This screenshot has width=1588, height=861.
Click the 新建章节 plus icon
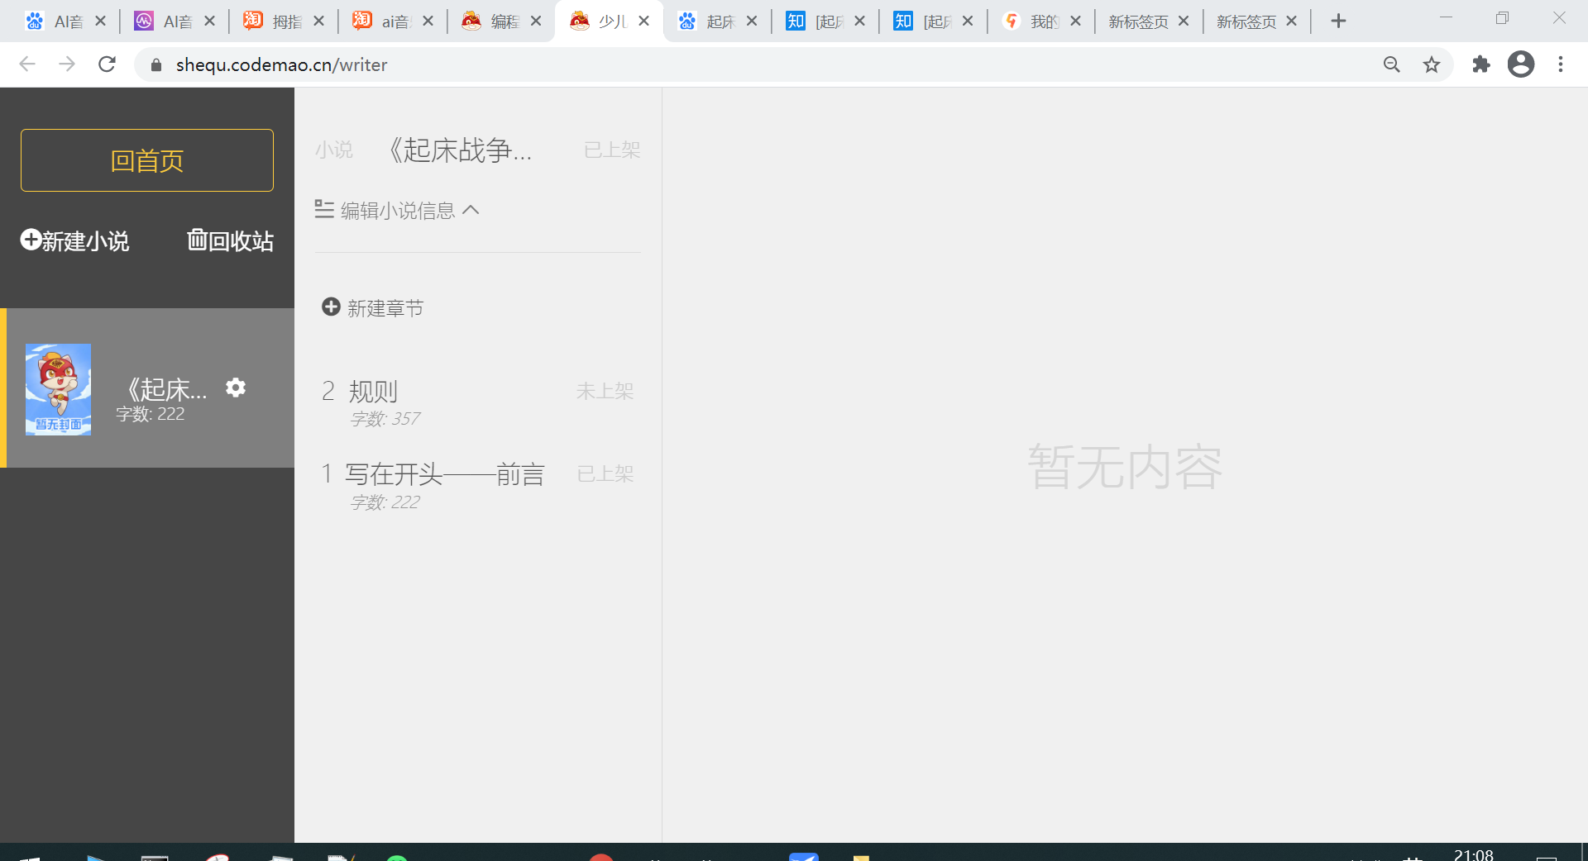(x=331, y=307)
